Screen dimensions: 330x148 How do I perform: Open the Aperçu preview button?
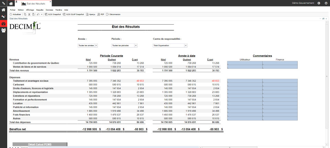tap(90, 14)
